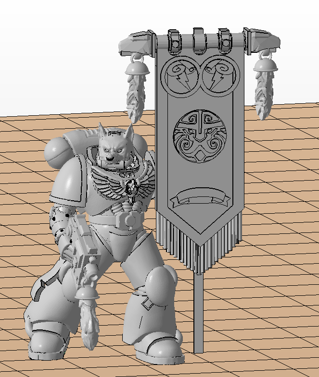This screenshot has height=377, width=319.
Task: Click the winged skull chest emblem
Action: click(128, 187)
